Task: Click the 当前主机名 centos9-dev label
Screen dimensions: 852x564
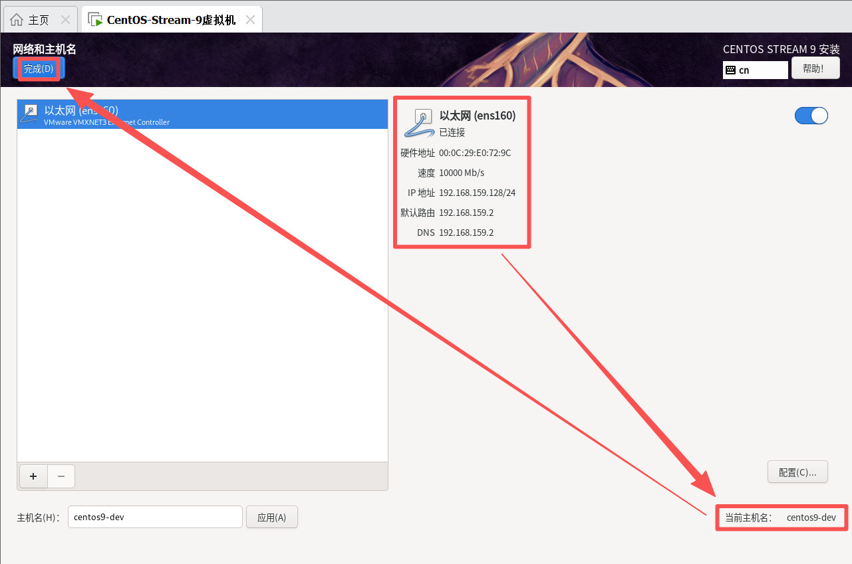Action: [781, 517]
